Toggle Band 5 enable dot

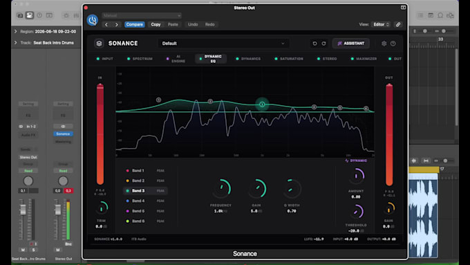click(x=127, y=211)
